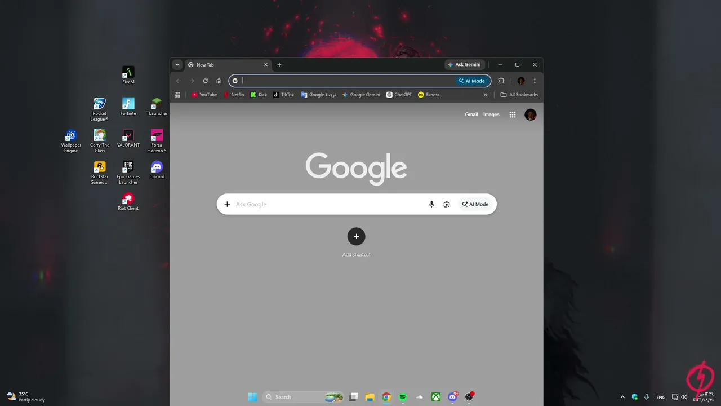Screen dimensions: 721x406
Task: Open the All Bookmarks folder
Action: click(x=519, y=95)
